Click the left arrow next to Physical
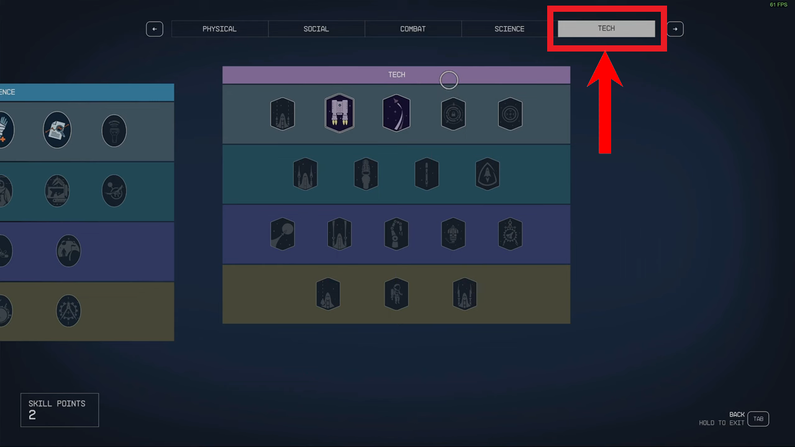This screenshot has height=447, width=795. [x=155, y=29]
